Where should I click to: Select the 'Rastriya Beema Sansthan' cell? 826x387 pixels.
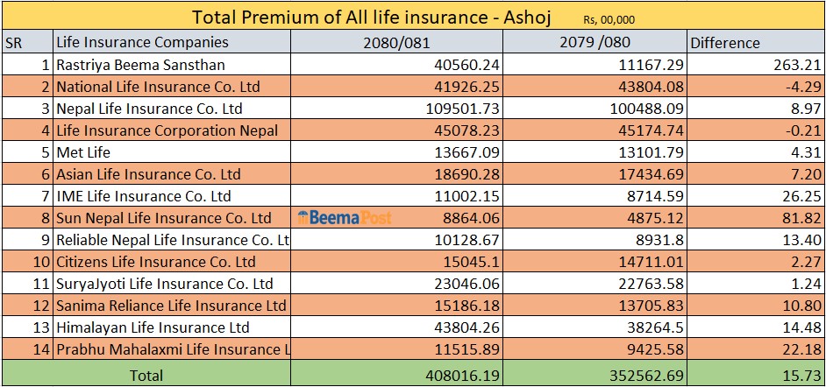[x=140, y=65]
